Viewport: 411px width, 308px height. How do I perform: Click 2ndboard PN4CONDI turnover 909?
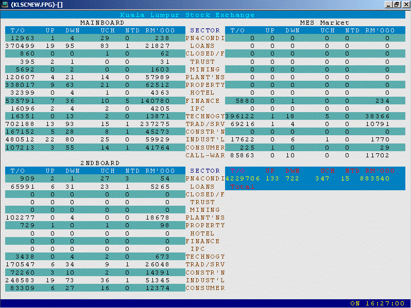[x=27, y=178]
